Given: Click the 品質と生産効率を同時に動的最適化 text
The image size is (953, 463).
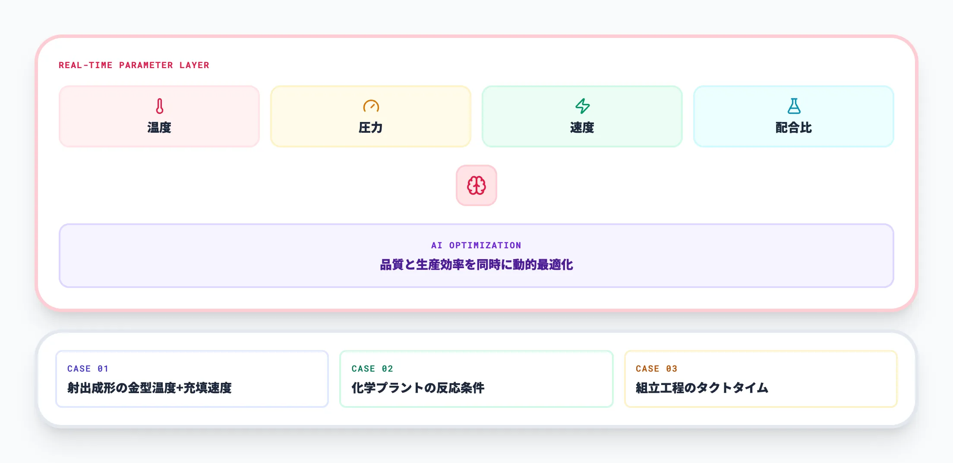Looking at the screenshot, I should point(476,265).
